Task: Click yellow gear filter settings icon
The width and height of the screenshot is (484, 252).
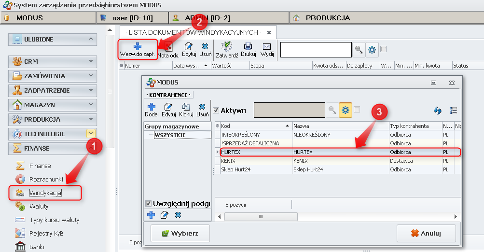Action: 346,110
